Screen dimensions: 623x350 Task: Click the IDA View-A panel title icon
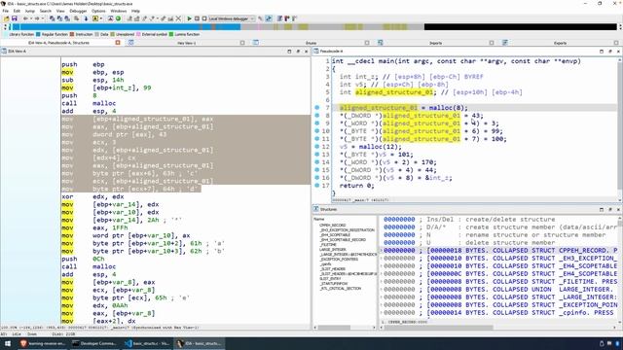(4, 52)
